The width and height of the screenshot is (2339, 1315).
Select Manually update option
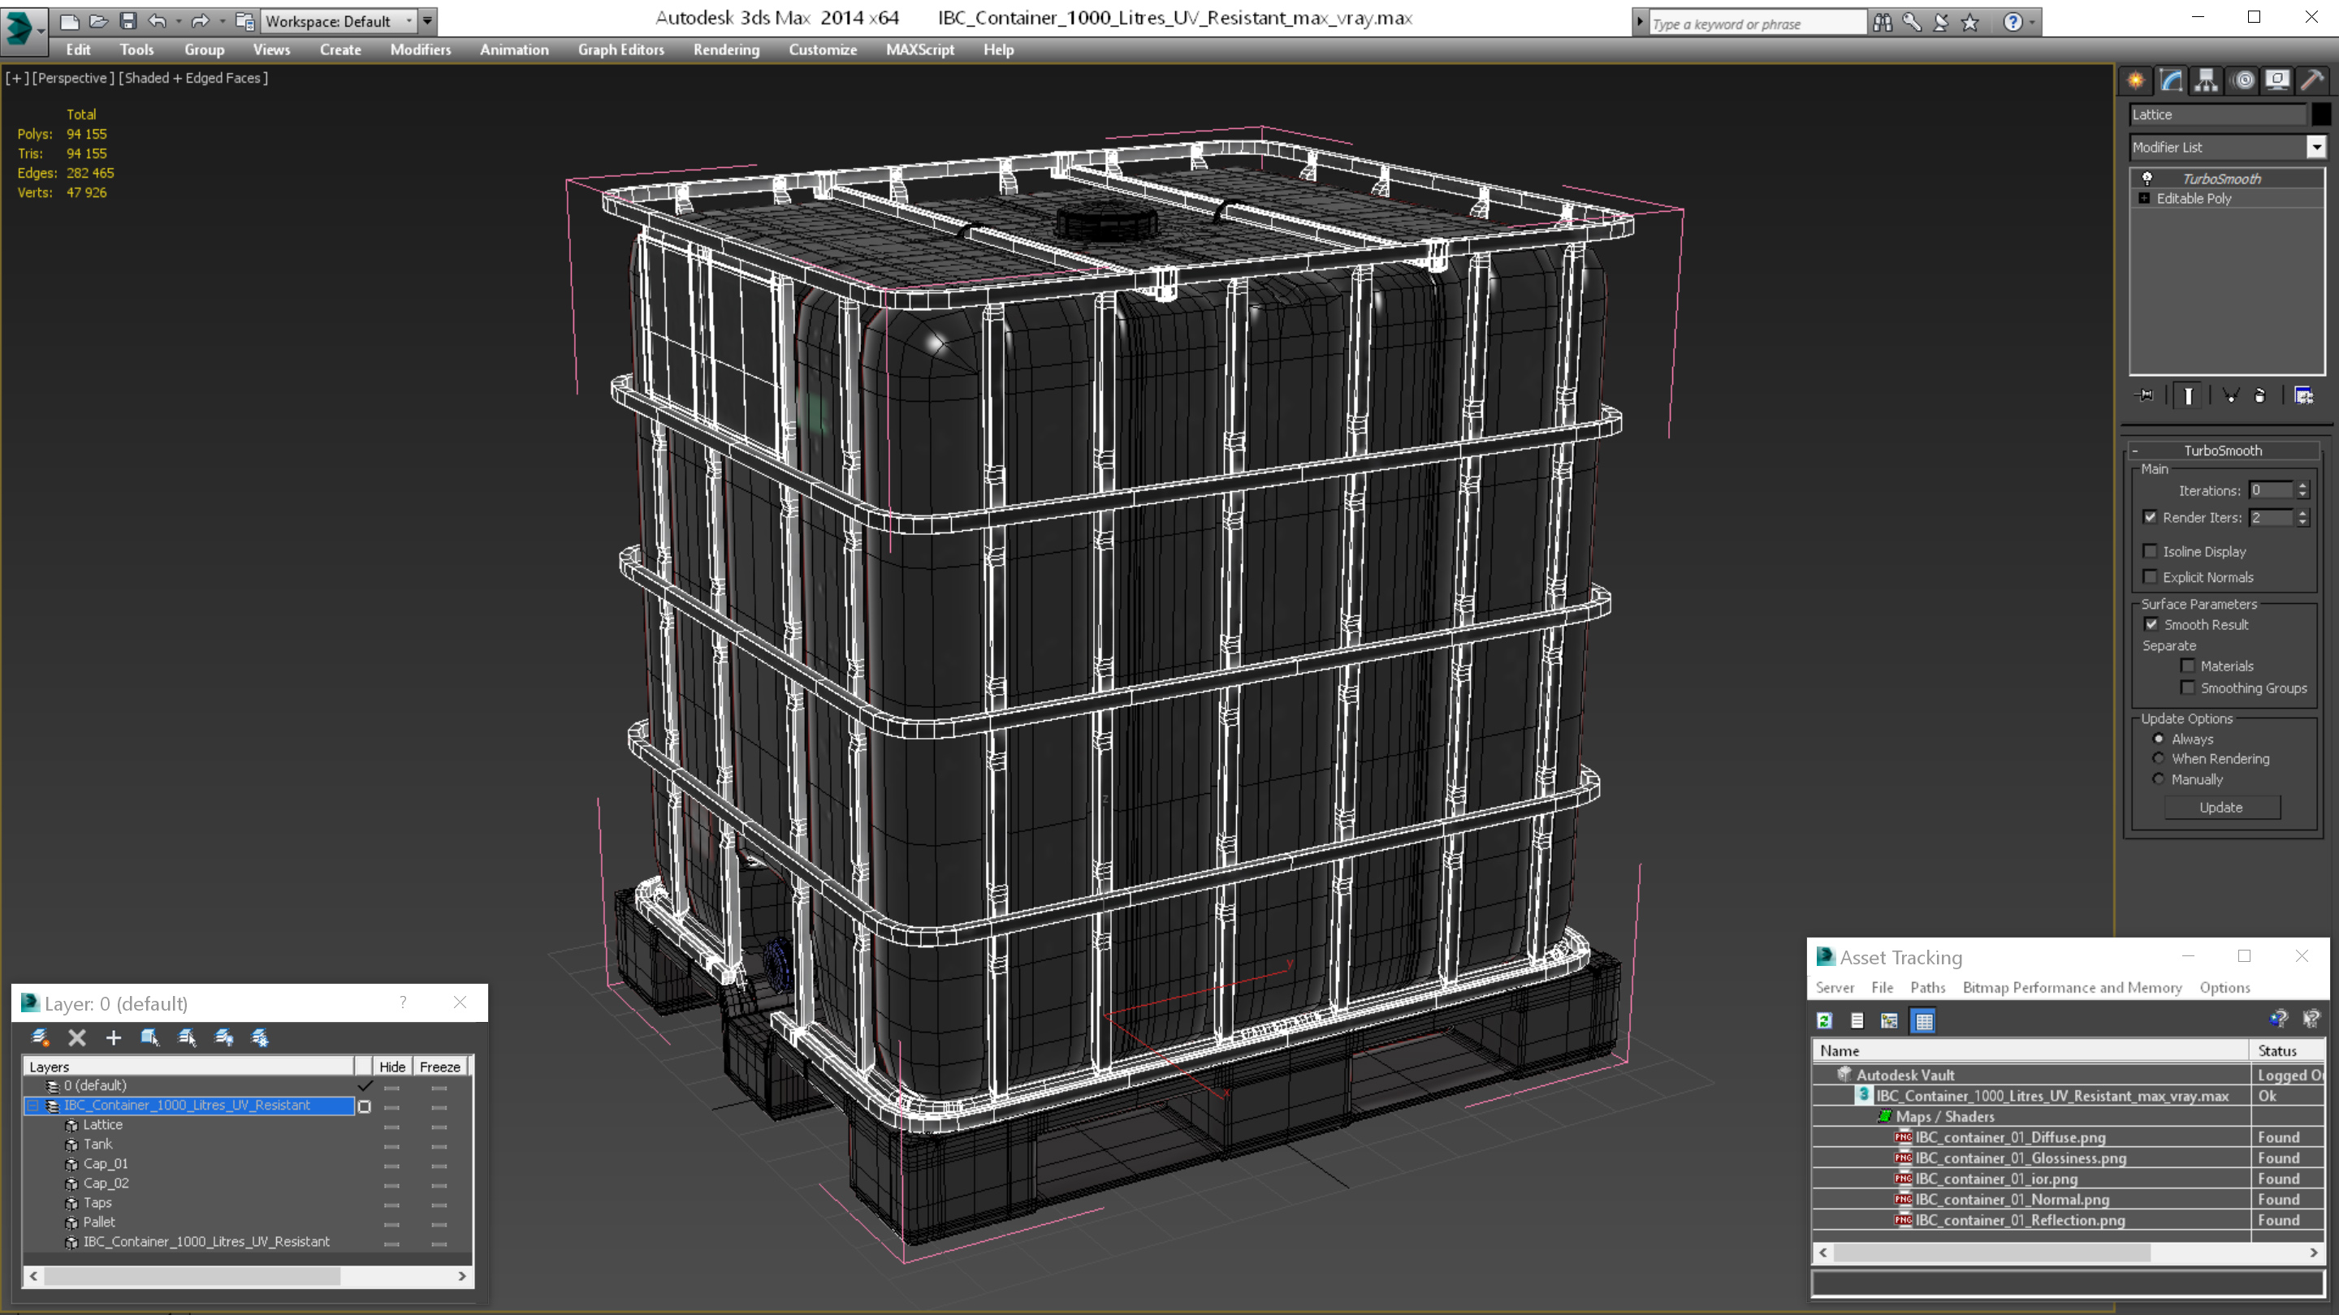[x=2160, y=779]
